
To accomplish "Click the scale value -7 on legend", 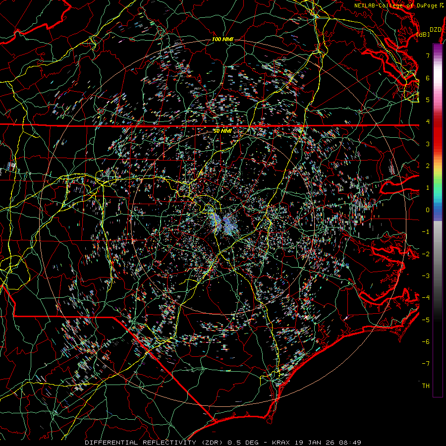I will point(426,364).
